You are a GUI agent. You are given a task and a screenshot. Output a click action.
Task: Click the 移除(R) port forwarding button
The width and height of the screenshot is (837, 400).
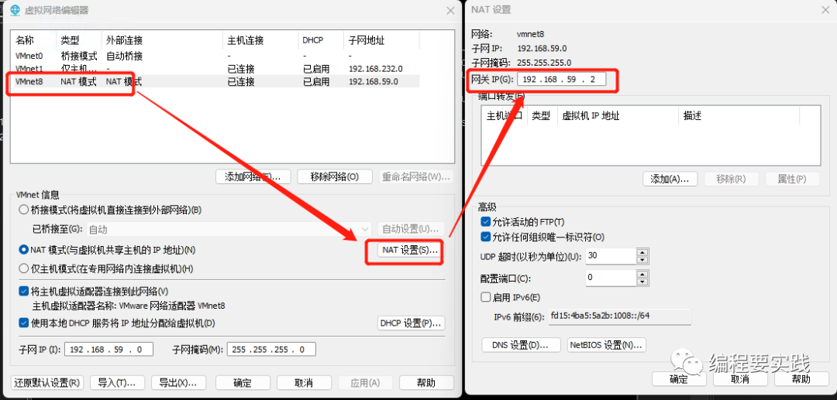coord(732,179)
